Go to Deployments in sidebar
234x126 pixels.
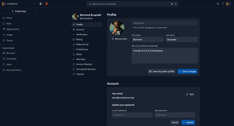pyautogui.click(x=12, y=29)
